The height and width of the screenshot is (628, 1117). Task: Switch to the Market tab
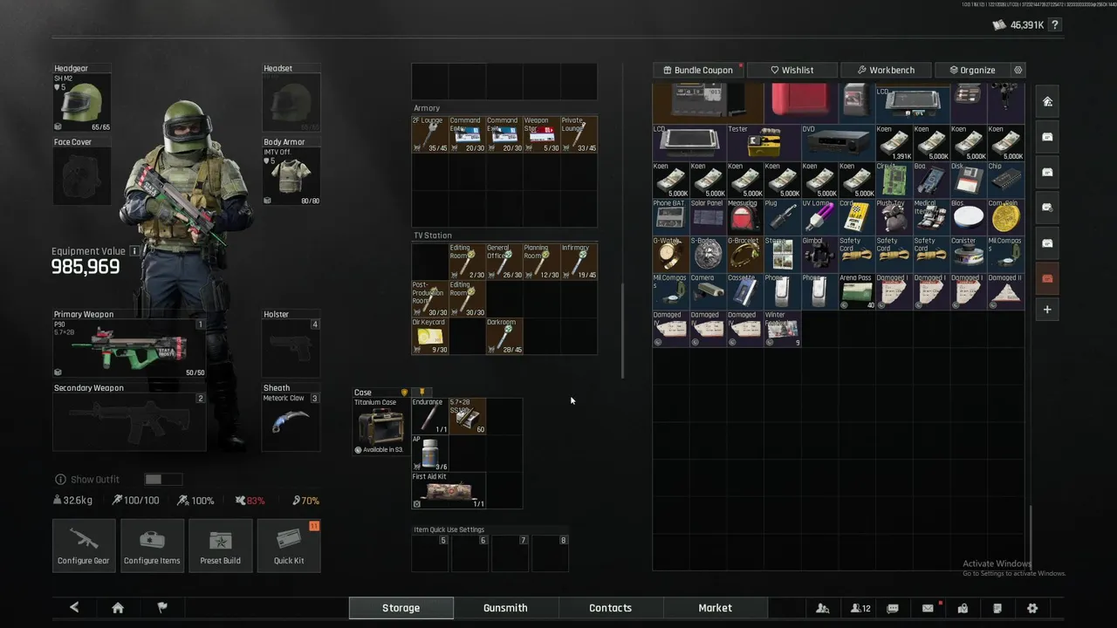tap(715, 608)
